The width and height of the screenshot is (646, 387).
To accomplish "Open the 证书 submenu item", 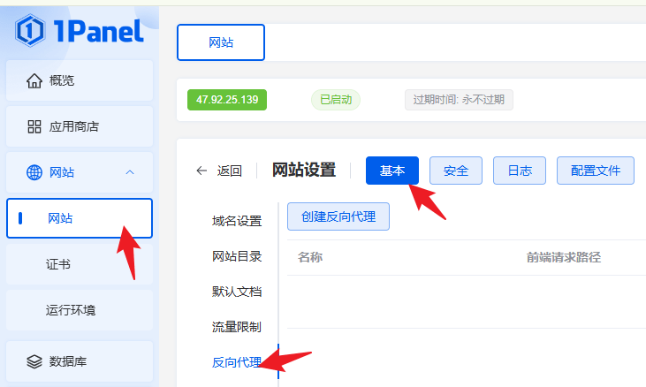I will tap(80, 264).
